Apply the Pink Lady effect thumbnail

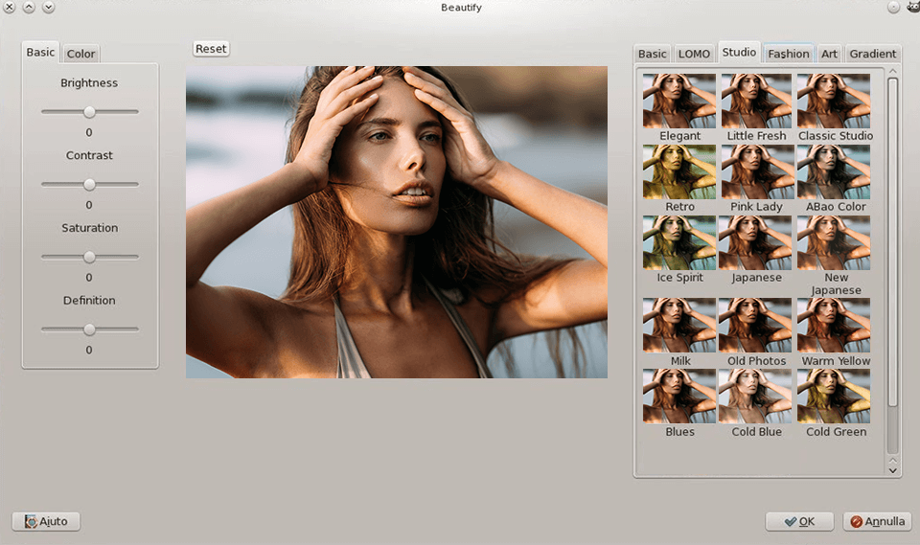(756, 171)
